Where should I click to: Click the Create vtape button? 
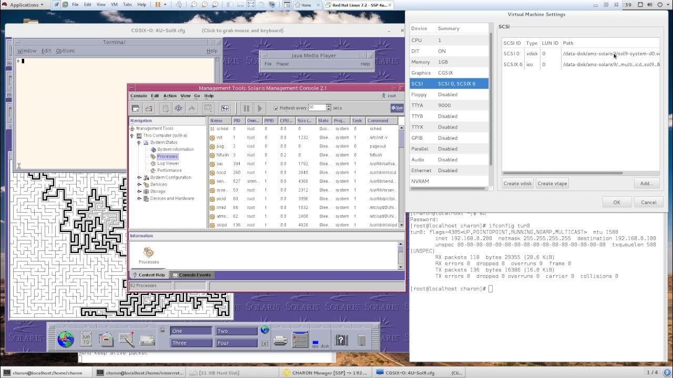coord(553,183)
